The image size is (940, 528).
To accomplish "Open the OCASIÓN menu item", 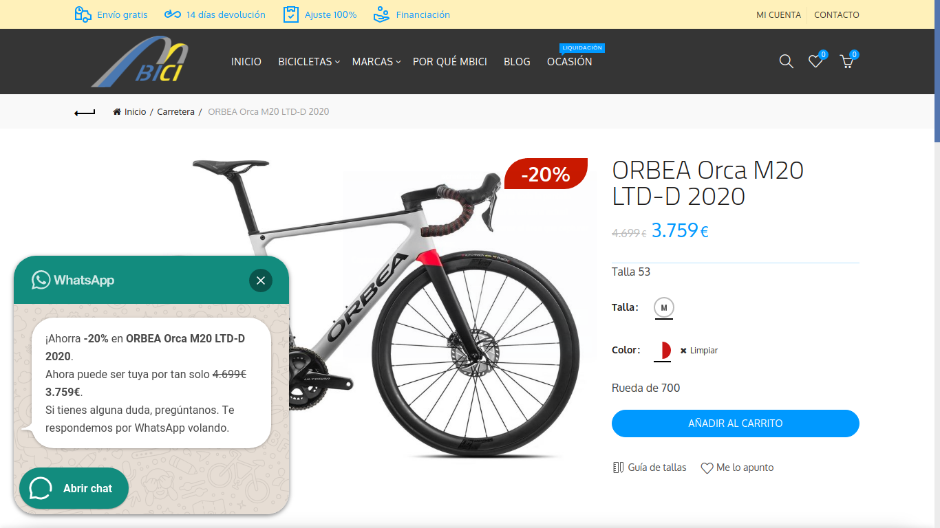I will pyautogui.click(x=570, y=62).
